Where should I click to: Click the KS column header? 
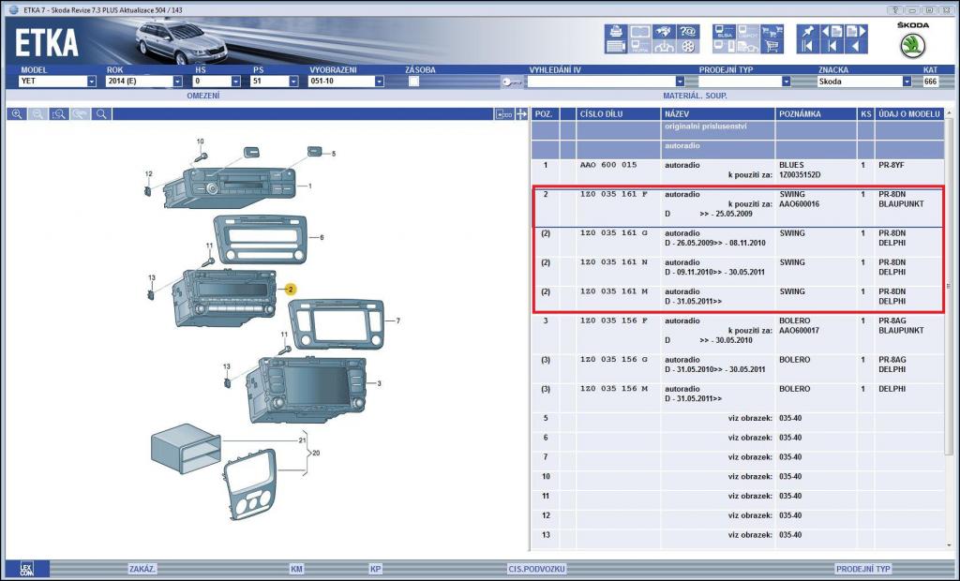pos(865,114)
